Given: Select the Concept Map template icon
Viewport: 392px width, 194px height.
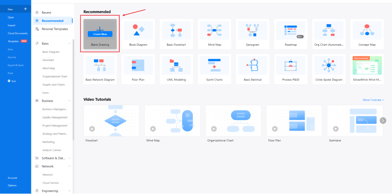Looking at the screenshot, I should [x=367, y=30].
